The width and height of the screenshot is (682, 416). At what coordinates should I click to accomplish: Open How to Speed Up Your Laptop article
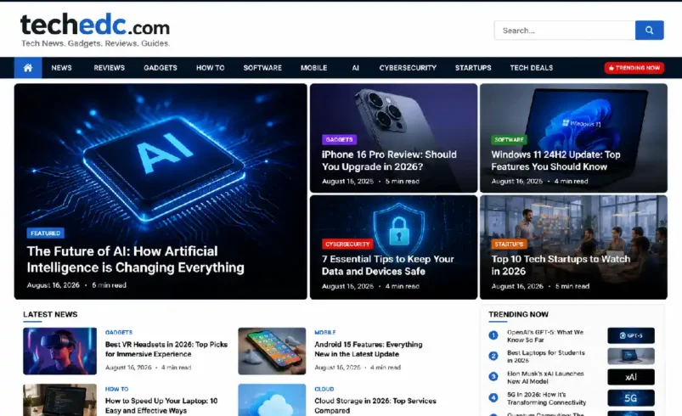pos(161,406)
